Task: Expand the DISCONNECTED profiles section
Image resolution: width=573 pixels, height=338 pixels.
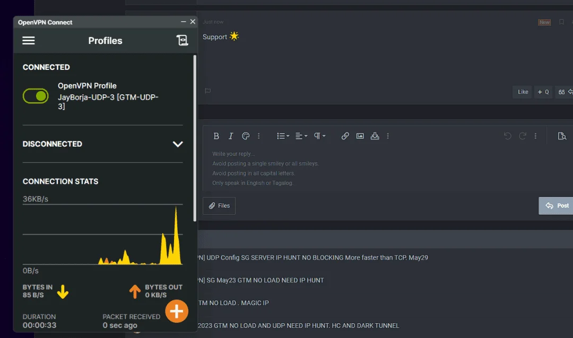Action: pyautogui.click(x=178, y=144)
